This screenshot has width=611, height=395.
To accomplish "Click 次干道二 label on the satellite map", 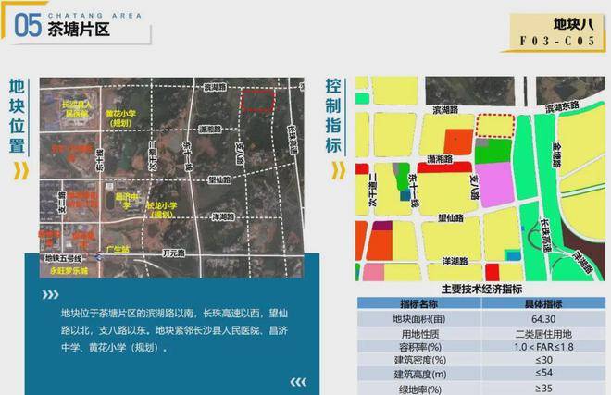I will pyautogui.click(x=153, y=155).
